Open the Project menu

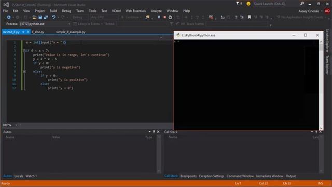40,11
